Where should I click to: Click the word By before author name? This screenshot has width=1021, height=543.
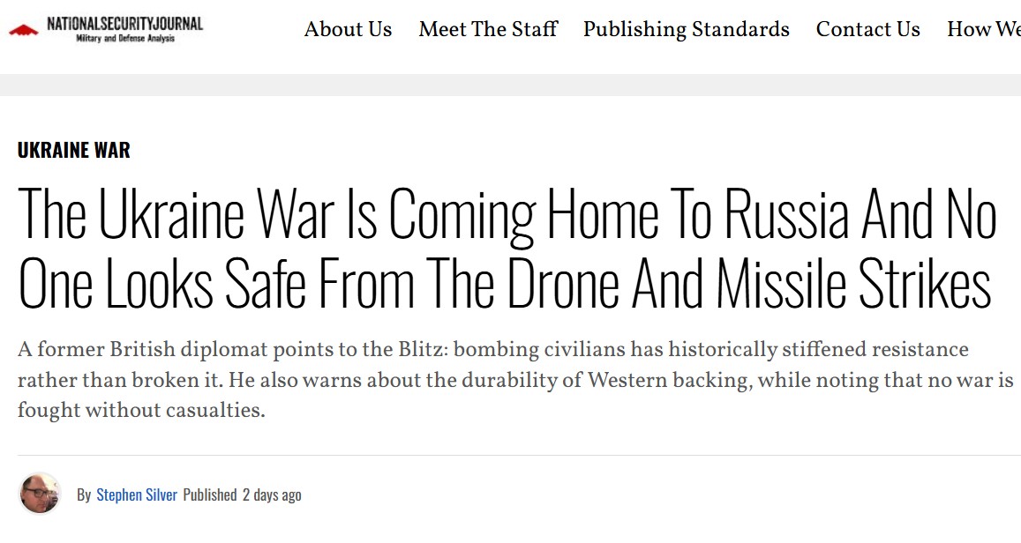[84, 495]
